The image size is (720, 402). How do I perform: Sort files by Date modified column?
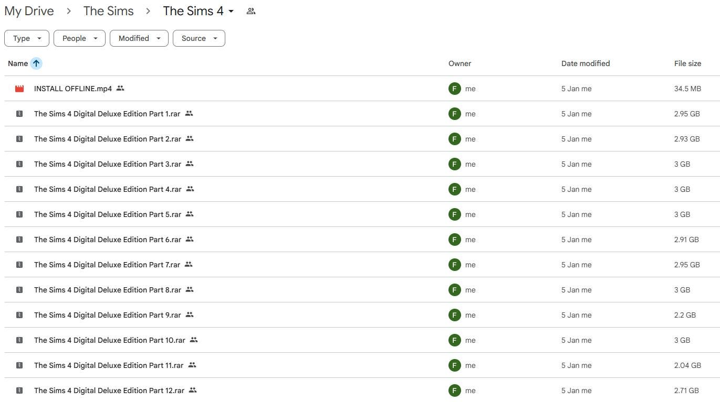click(x=585, y=63)
